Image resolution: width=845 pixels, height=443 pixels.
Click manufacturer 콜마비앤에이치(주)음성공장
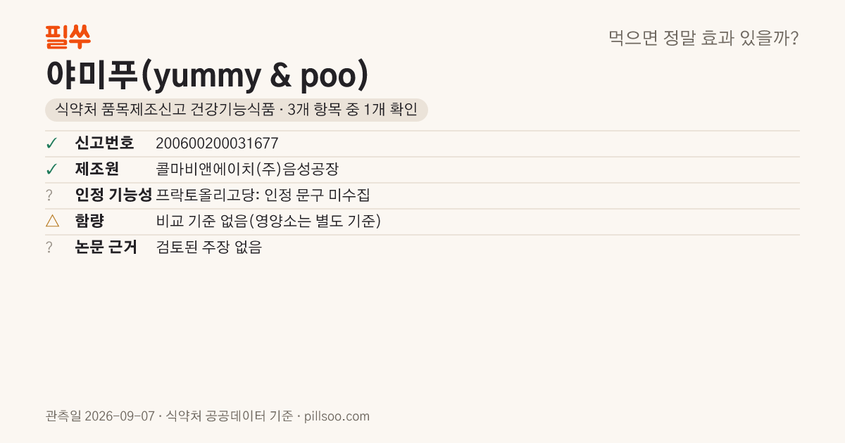tap(252, 169)
